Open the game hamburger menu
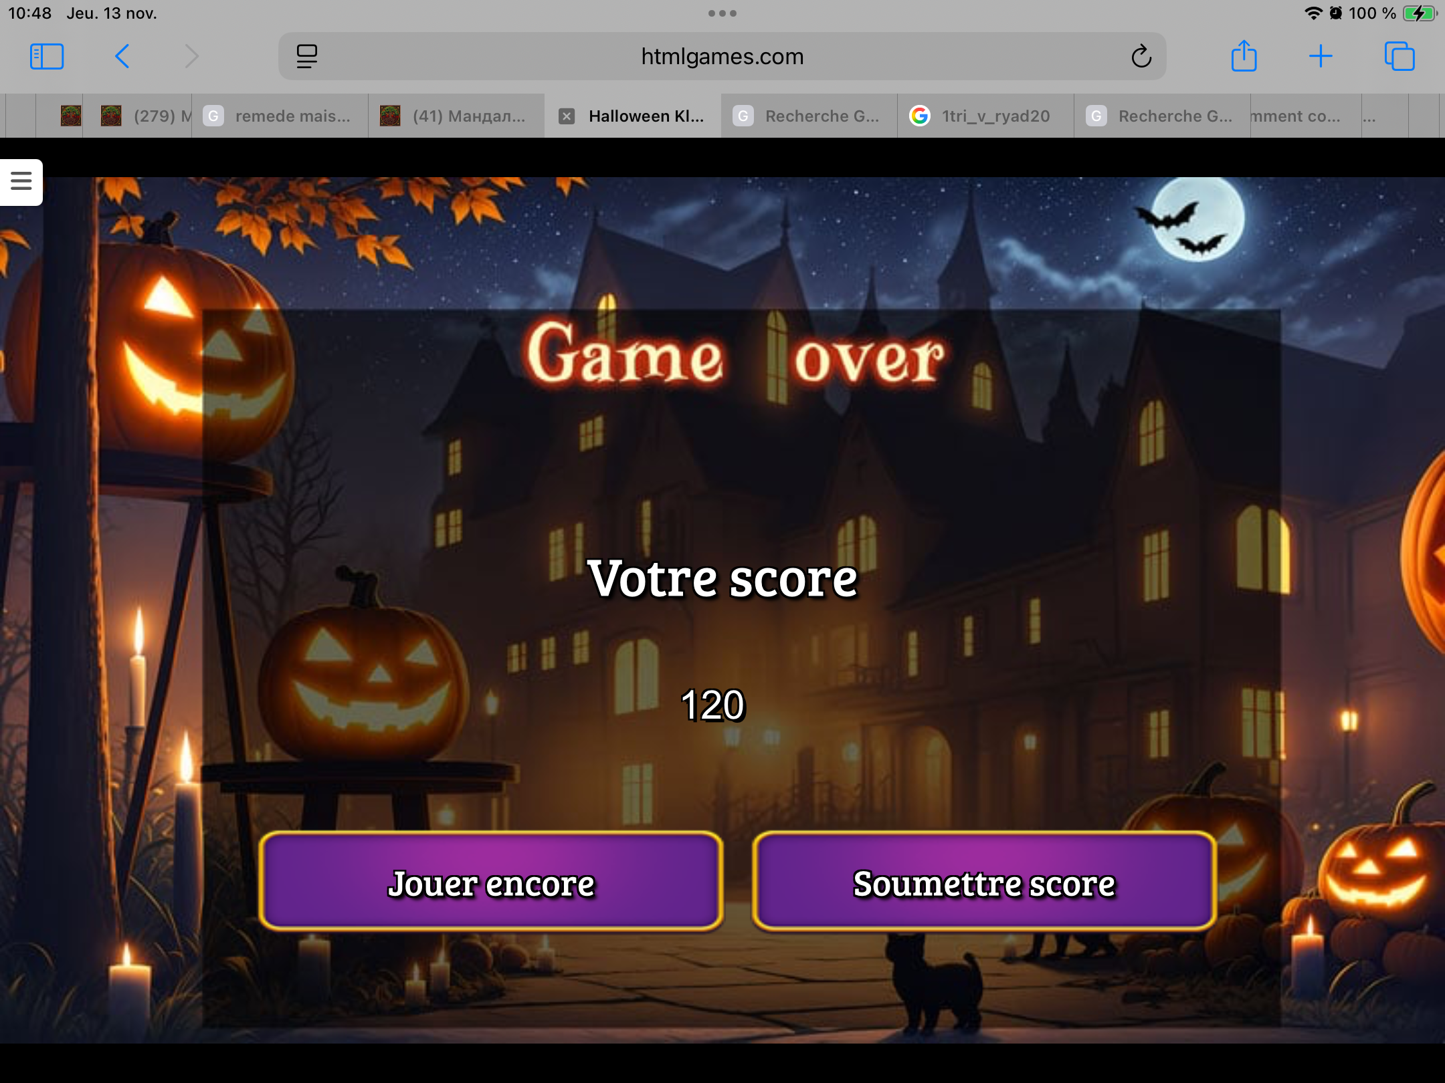 (21, 181)
